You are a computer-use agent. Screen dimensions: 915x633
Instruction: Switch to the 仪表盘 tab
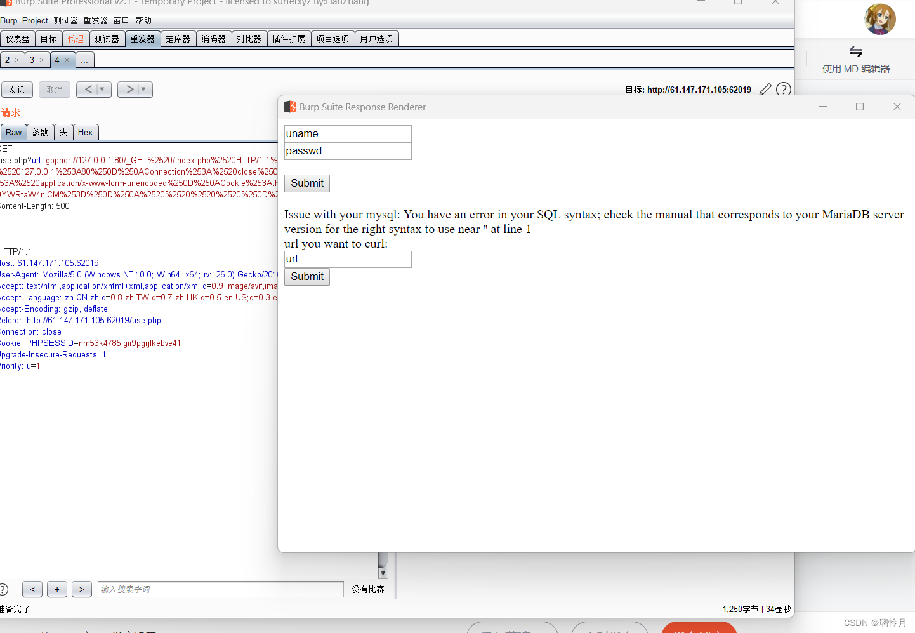pos(17,39)
